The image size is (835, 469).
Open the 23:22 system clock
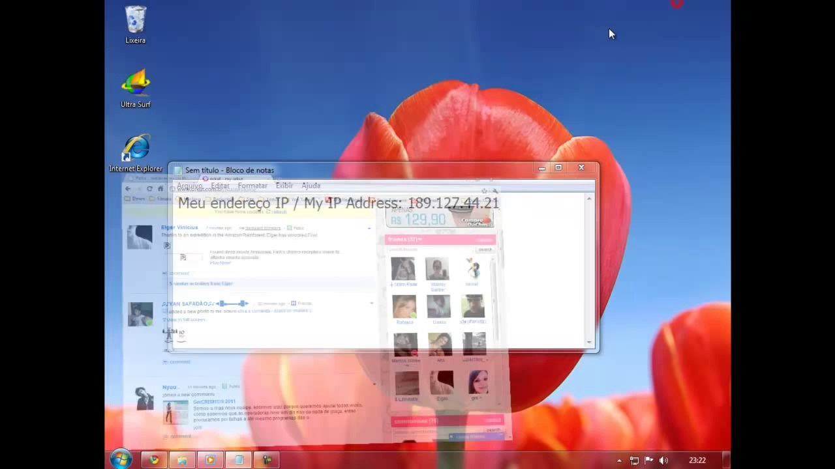697,461
